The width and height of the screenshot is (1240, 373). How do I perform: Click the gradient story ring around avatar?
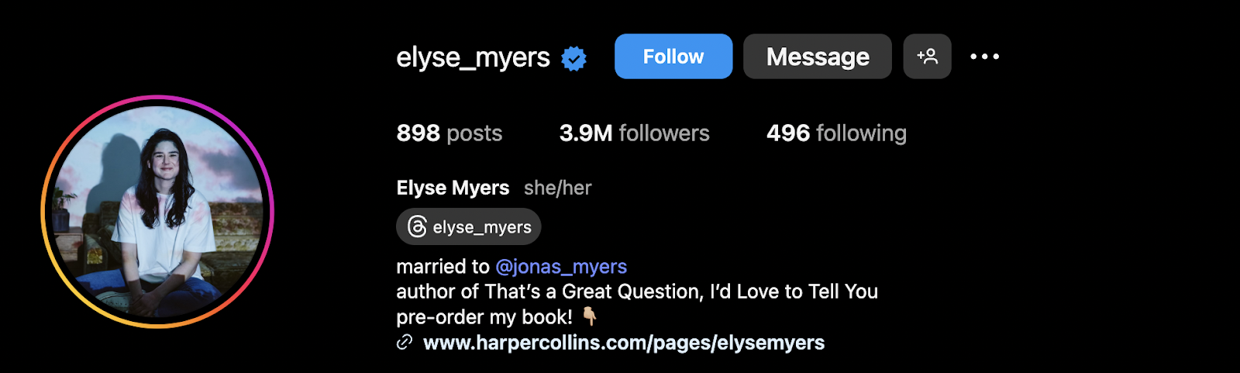(157, 98)
